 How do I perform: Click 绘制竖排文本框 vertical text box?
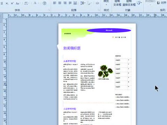pos(129,3)
